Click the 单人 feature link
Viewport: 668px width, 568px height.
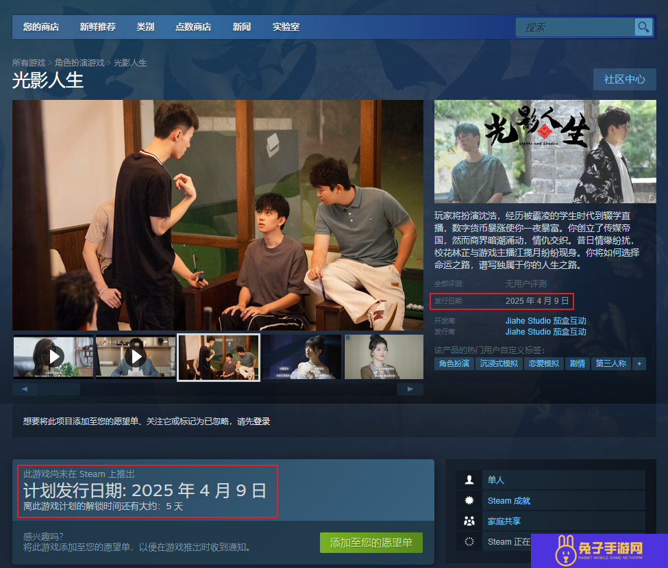(495, 480)
